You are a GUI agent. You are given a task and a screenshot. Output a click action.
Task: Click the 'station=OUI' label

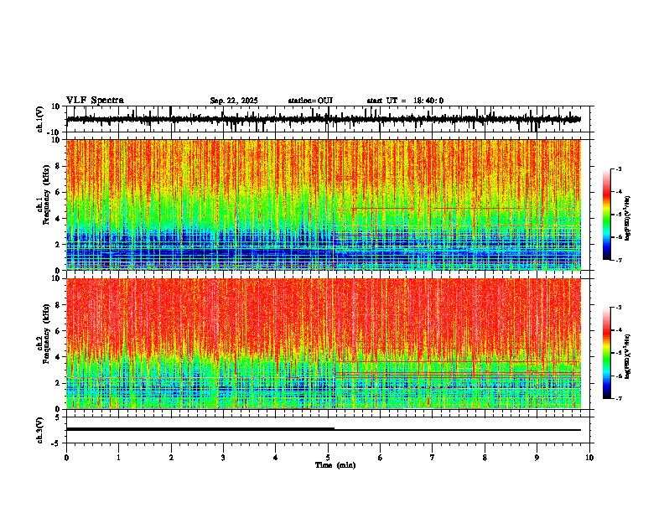tap(310, 101)
